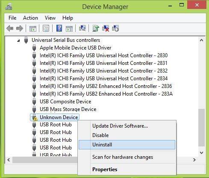Image resolution: width=209 pixels, height=178 pixels.
Task: Select ICH8 USB Universal Host Controller - 2830
Action: (104, 55)
